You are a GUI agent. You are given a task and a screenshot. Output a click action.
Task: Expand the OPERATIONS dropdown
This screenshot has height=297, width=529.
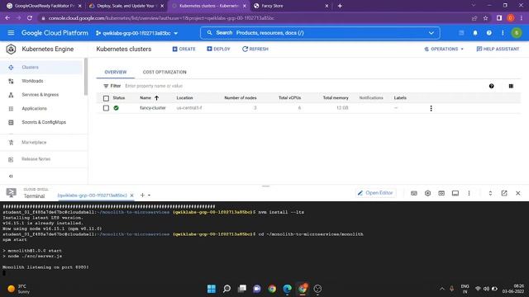444,49
